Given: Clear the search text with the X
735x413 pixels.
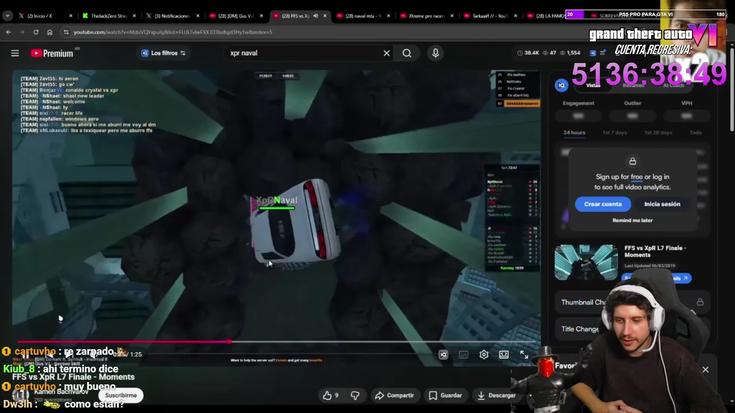Looking at the screenshot, I should tap(386, 53).
